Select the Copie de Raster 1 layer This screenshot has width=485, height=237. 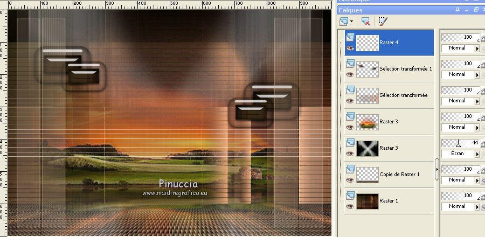(399, 175)
